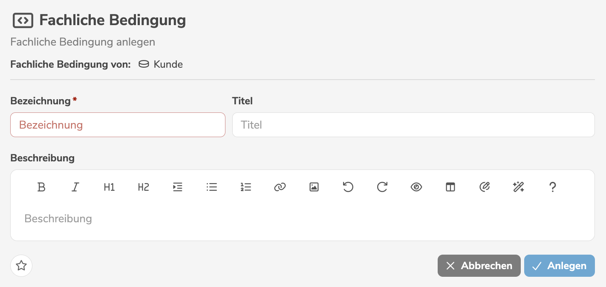Click the Abbrechen button

point(479,266)
